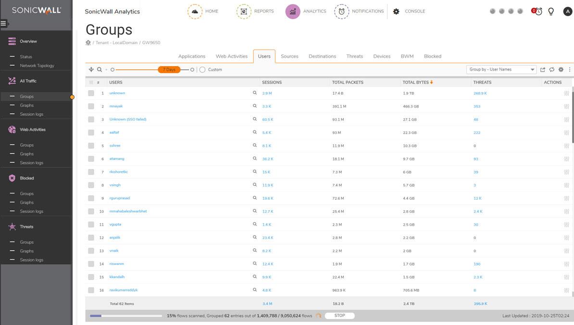Open the actions icon for unknown user row

click(566, 93)
